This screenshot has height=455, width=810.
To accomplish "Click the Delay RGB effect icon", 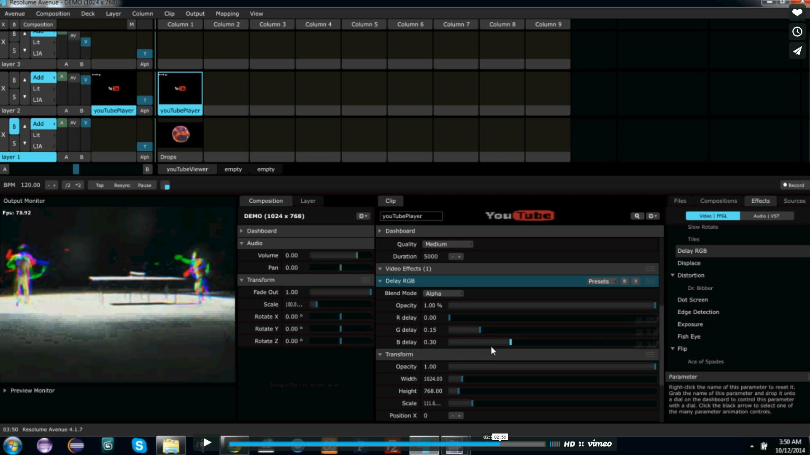I will coord(692,251).
